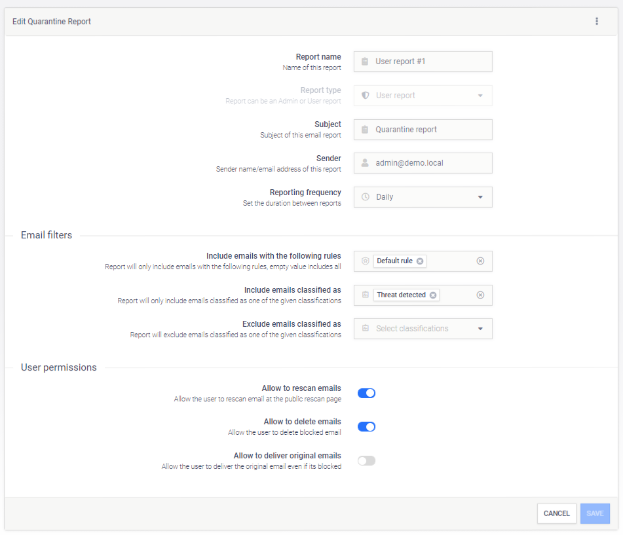The height and width of the screenshot is (535, 623).
Task: Click the person icon in Sender field
Action: pyautogui.click(x=365, y=163)
